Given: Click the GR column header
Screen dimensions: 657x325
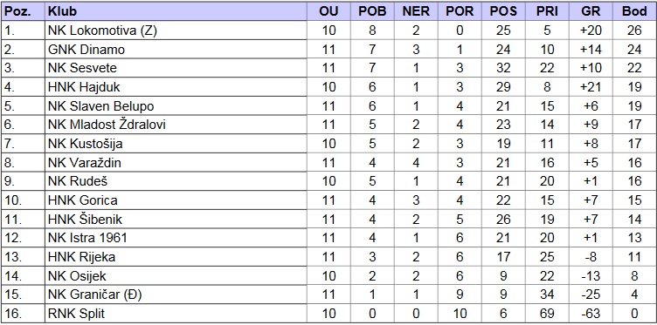Looking at the screenshot, I should [591, 11].
